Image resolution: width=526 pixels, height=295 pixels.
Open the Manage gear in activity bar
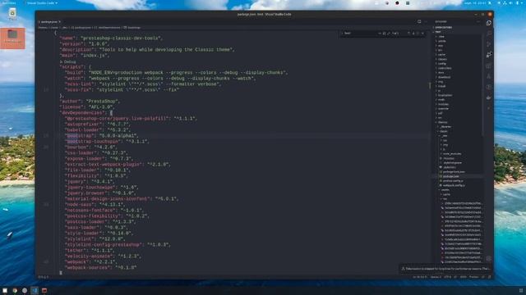489,259
